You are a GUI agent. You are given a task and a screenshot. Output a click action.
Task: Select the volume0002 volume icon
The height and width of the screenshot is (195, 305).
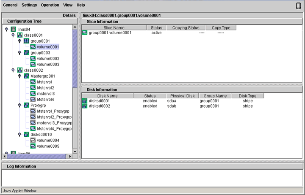click(x=33, y=59)
